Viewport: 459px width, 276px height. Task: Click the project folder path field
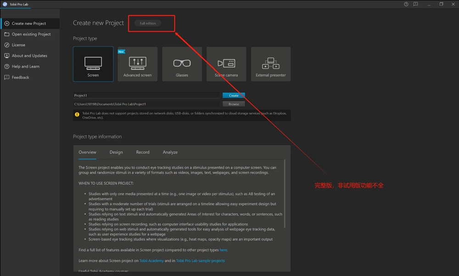pos(147,104)
